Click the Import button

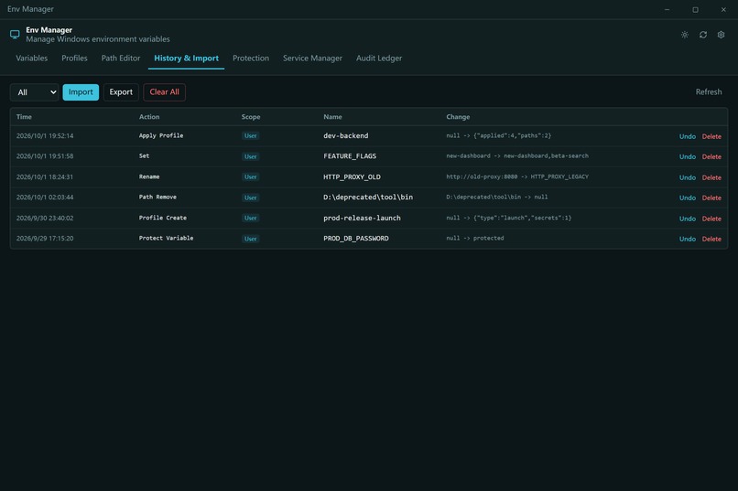[81, 92]
